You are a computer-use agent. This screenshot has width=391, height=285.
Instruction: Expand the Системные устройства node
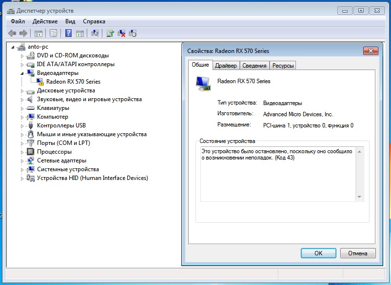pyautogui.click(x=22, y=170)
